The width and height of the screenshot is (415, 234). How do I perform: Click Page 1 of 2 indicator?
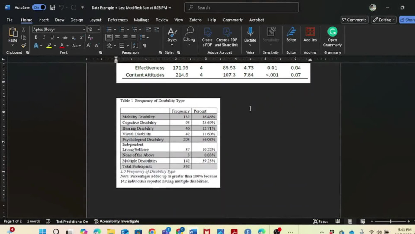pyautogui.click(x=13, y=221)
